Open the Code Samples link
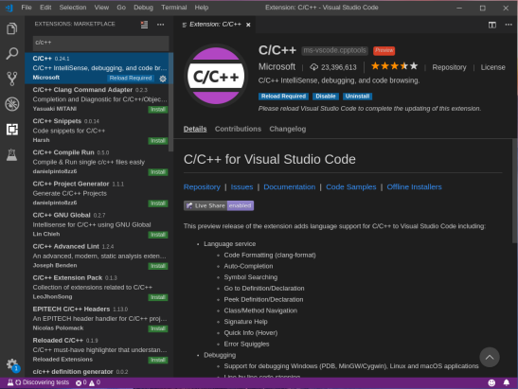518x389 pixels. [x=350, y=186]
